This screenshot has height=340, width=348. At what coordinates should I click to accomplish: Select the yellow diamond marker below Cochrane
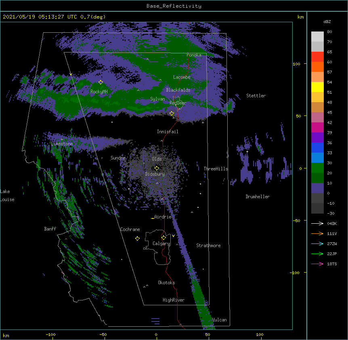137,238
